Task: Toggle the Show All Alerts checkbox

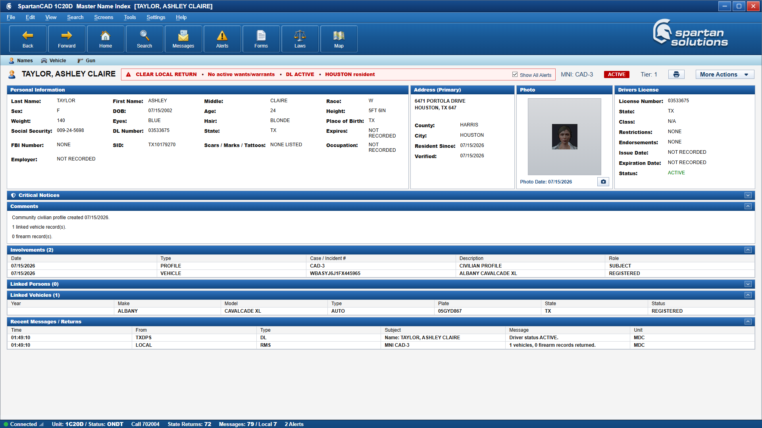Action: click(x=515, y=75)
